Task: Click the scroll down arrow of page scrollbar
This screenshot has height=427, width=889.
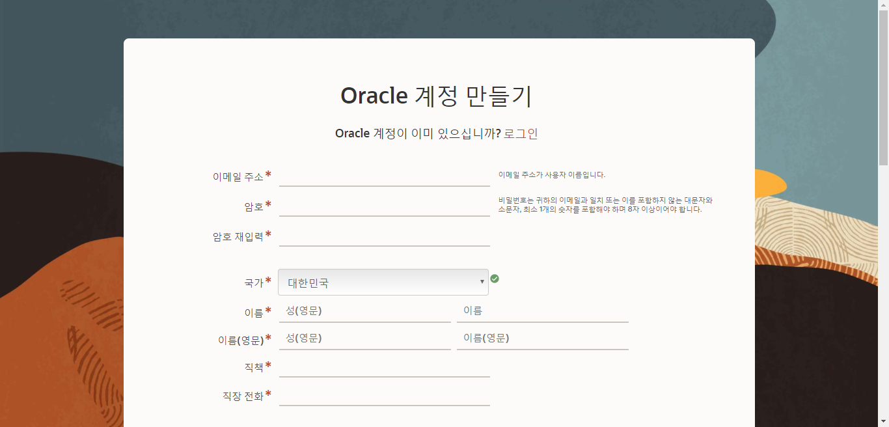Action: (884, 422)
